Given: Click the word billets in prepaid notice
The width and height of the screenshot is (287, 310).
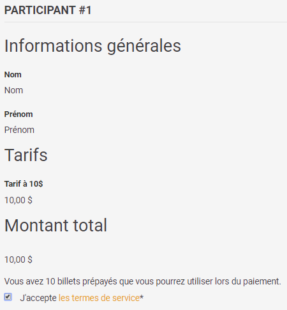Looking at the screenshot, I should pyautogui.click(x=69, y=281).
